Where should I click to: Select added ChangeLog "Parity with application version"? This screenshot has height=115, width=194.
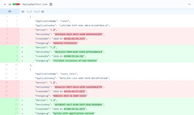65,113
